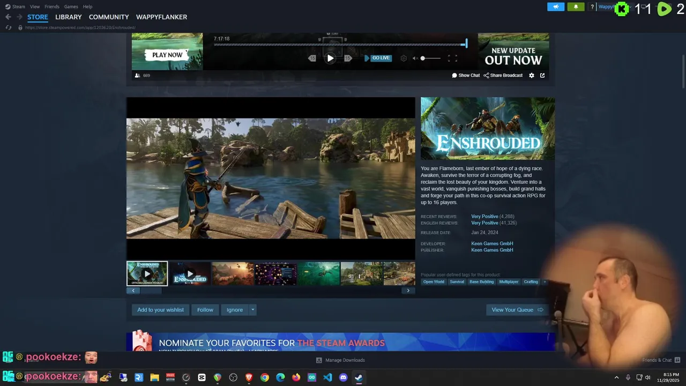
Task: Play the broadcast video
Action: click(330, 58)
